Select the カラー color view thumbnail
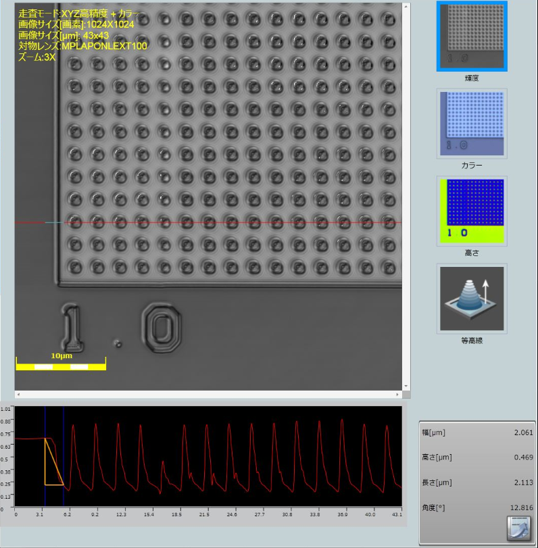Image resolution: width=538 pixels, height=548 pixels. [x=472, y=124]
